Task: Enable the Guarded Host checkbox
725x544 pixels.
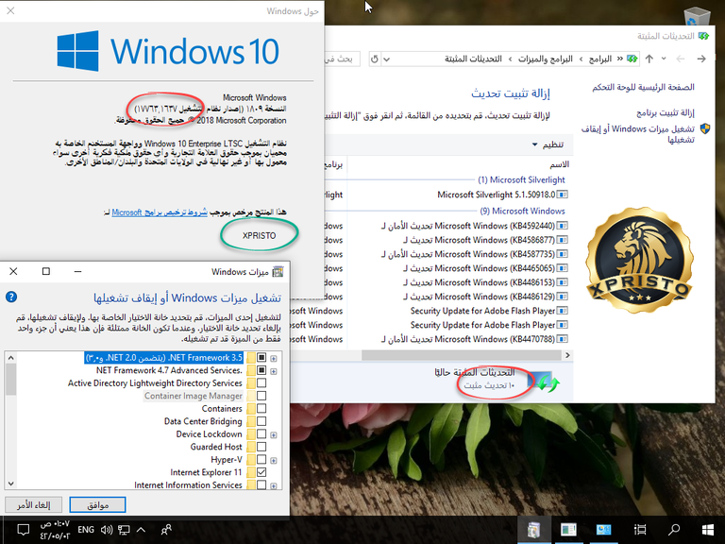Action: pyautogui.click(x=261, y=447)
